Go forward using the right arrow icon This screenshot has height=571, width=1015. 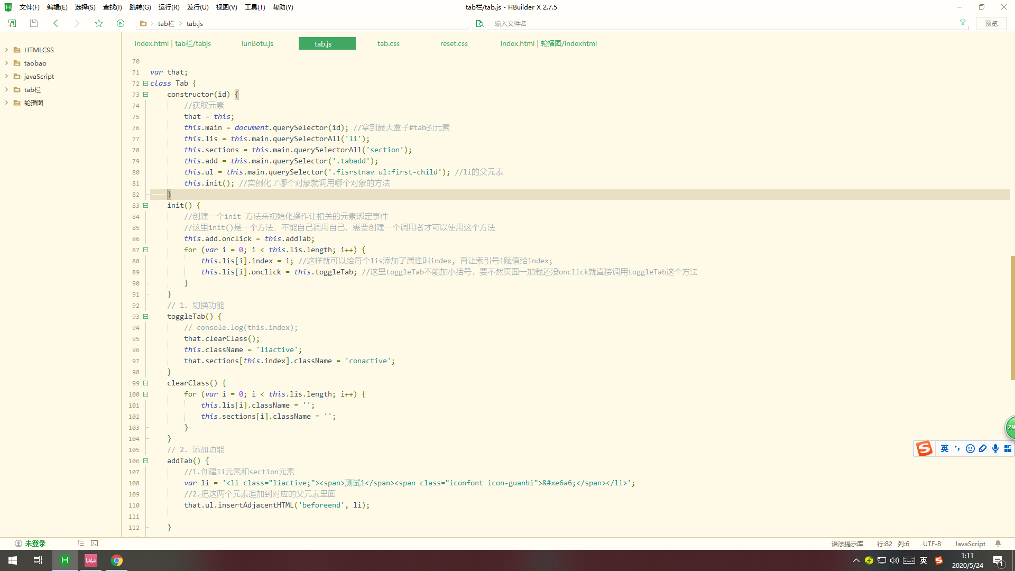(x=77, y=23)
